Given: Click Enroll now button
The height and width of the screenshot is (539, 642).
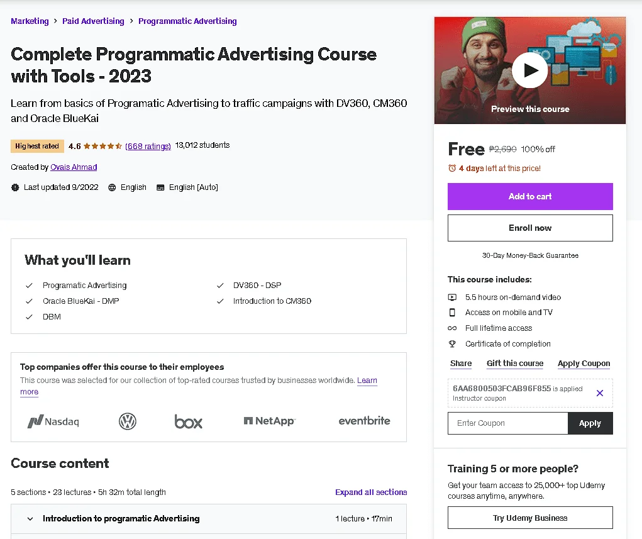Looking at the screenshot, I should coord(530,228).
